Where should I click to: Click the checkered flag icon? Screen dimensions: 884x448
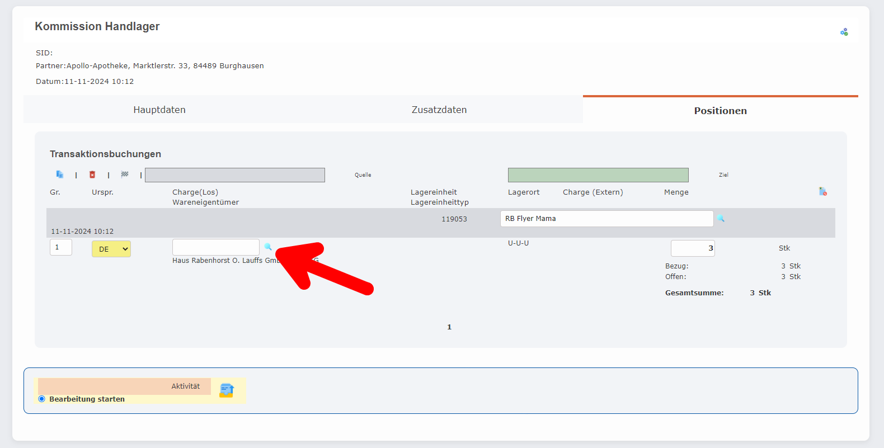tap(125, 175)
